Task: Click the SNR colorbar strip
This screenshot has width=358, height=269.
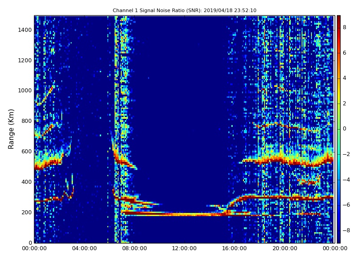Action: (339, 129)
